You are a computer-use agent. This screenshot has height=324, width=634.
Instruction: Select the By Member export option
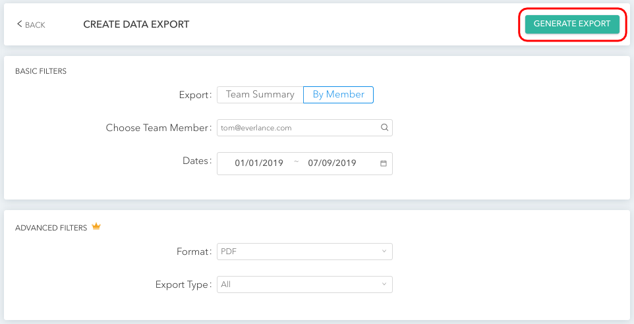pyautogui.click(x=339, y=95)
